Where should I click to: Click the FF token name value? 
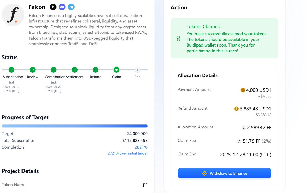click(x=145, y=185)
